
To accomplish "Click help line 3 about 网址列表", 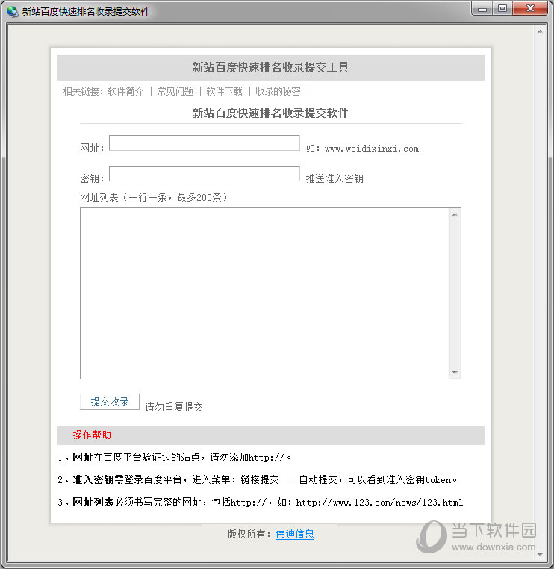I will [261, 503].
